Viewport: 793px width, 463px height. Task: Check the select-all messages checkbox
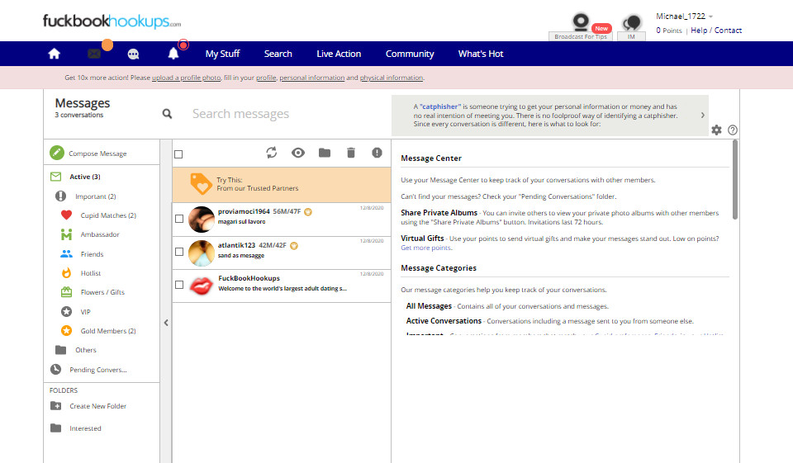178,154
